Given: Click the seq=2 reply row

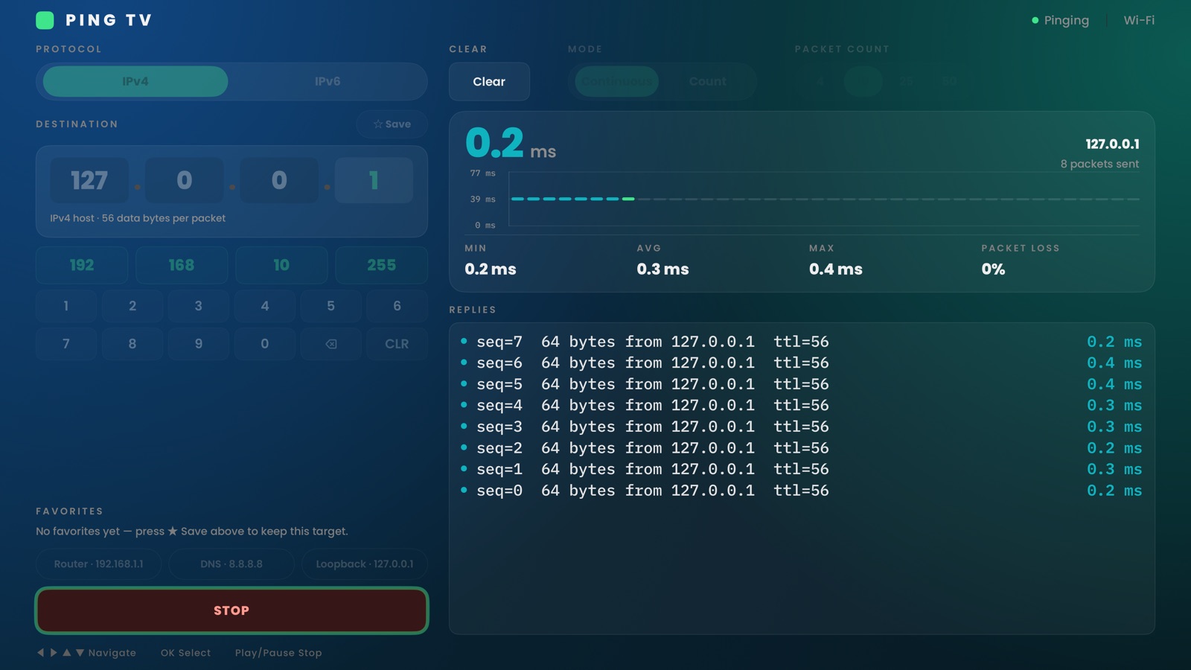Looking at the screenshot, I should point(802,448).
